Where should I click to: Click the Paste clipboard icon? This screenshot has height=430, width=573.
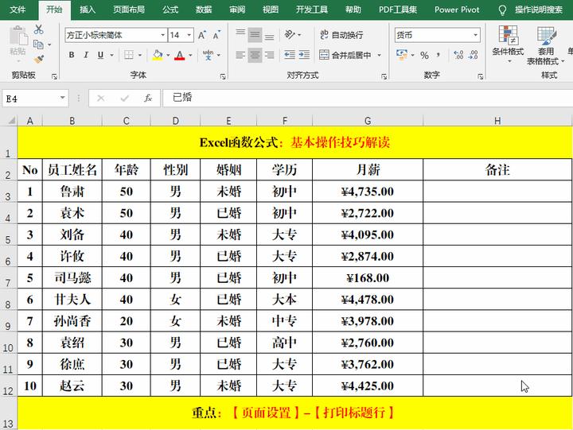pyautogui.click(x=18, y=37)
